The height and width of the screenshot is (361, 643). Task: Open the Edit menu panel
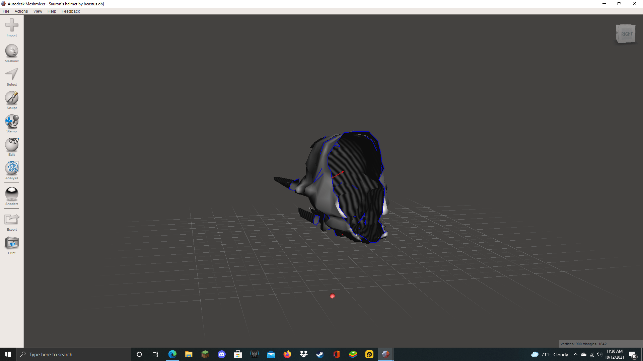click(11, 146)
